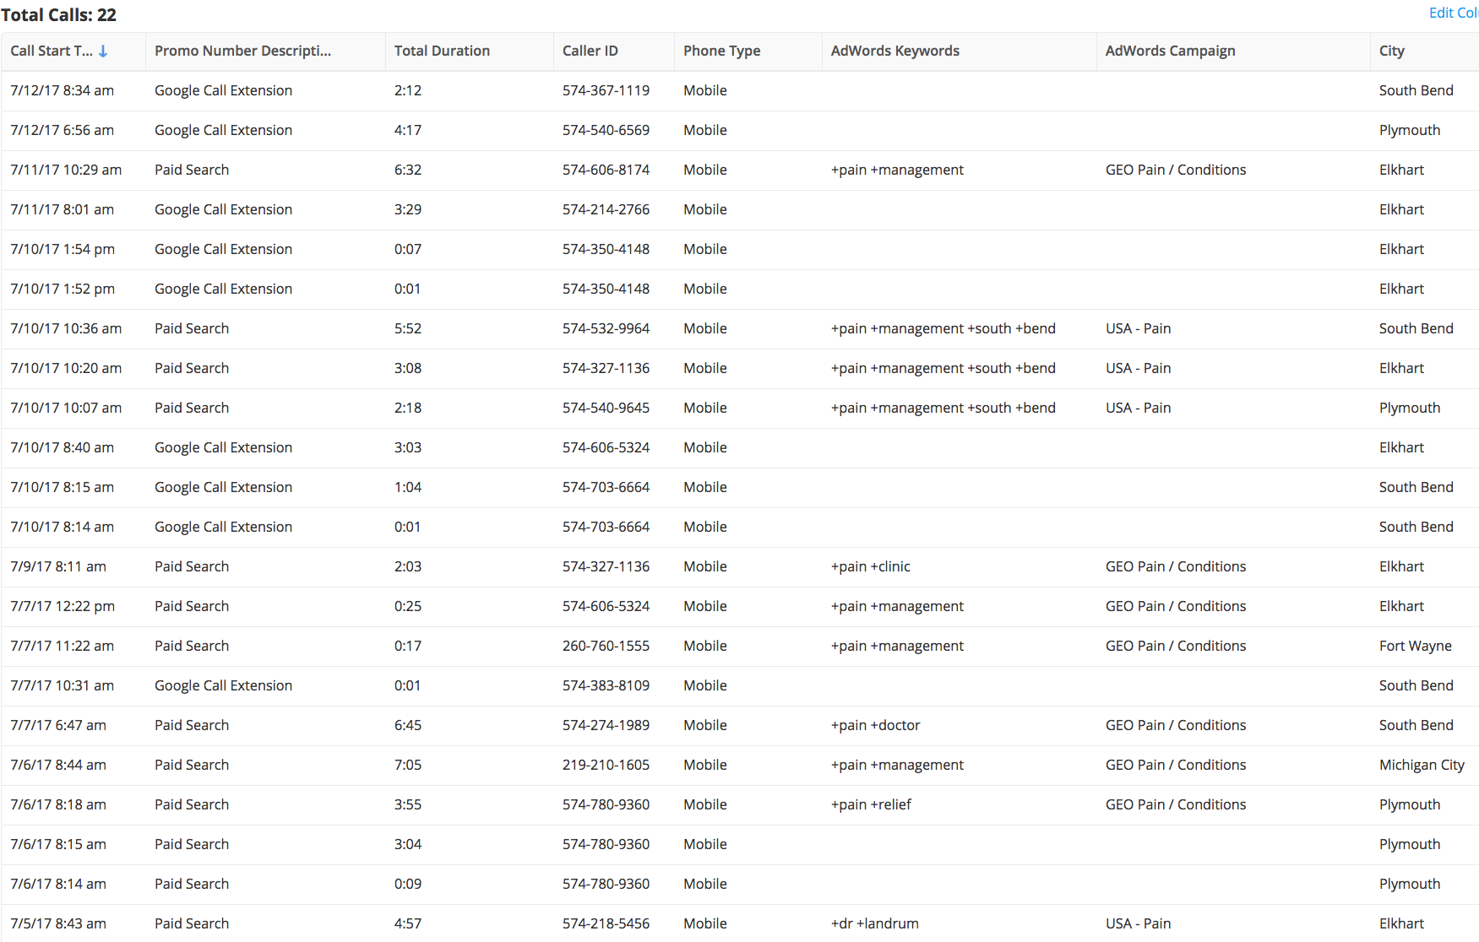Select caller ID 574-367-1119
Image resolution: width=1479 pixels, height=942 pixels.
point(606,90)
